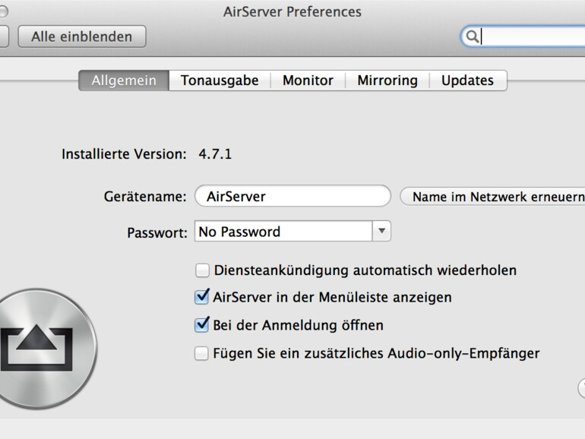This screenshot has width=585, height=439.
Task: Click the magnifying glass search icon
Action: 472,36
